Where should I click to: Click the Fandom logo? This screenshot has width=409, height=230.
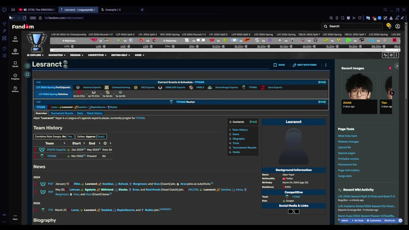pos(23,27)
